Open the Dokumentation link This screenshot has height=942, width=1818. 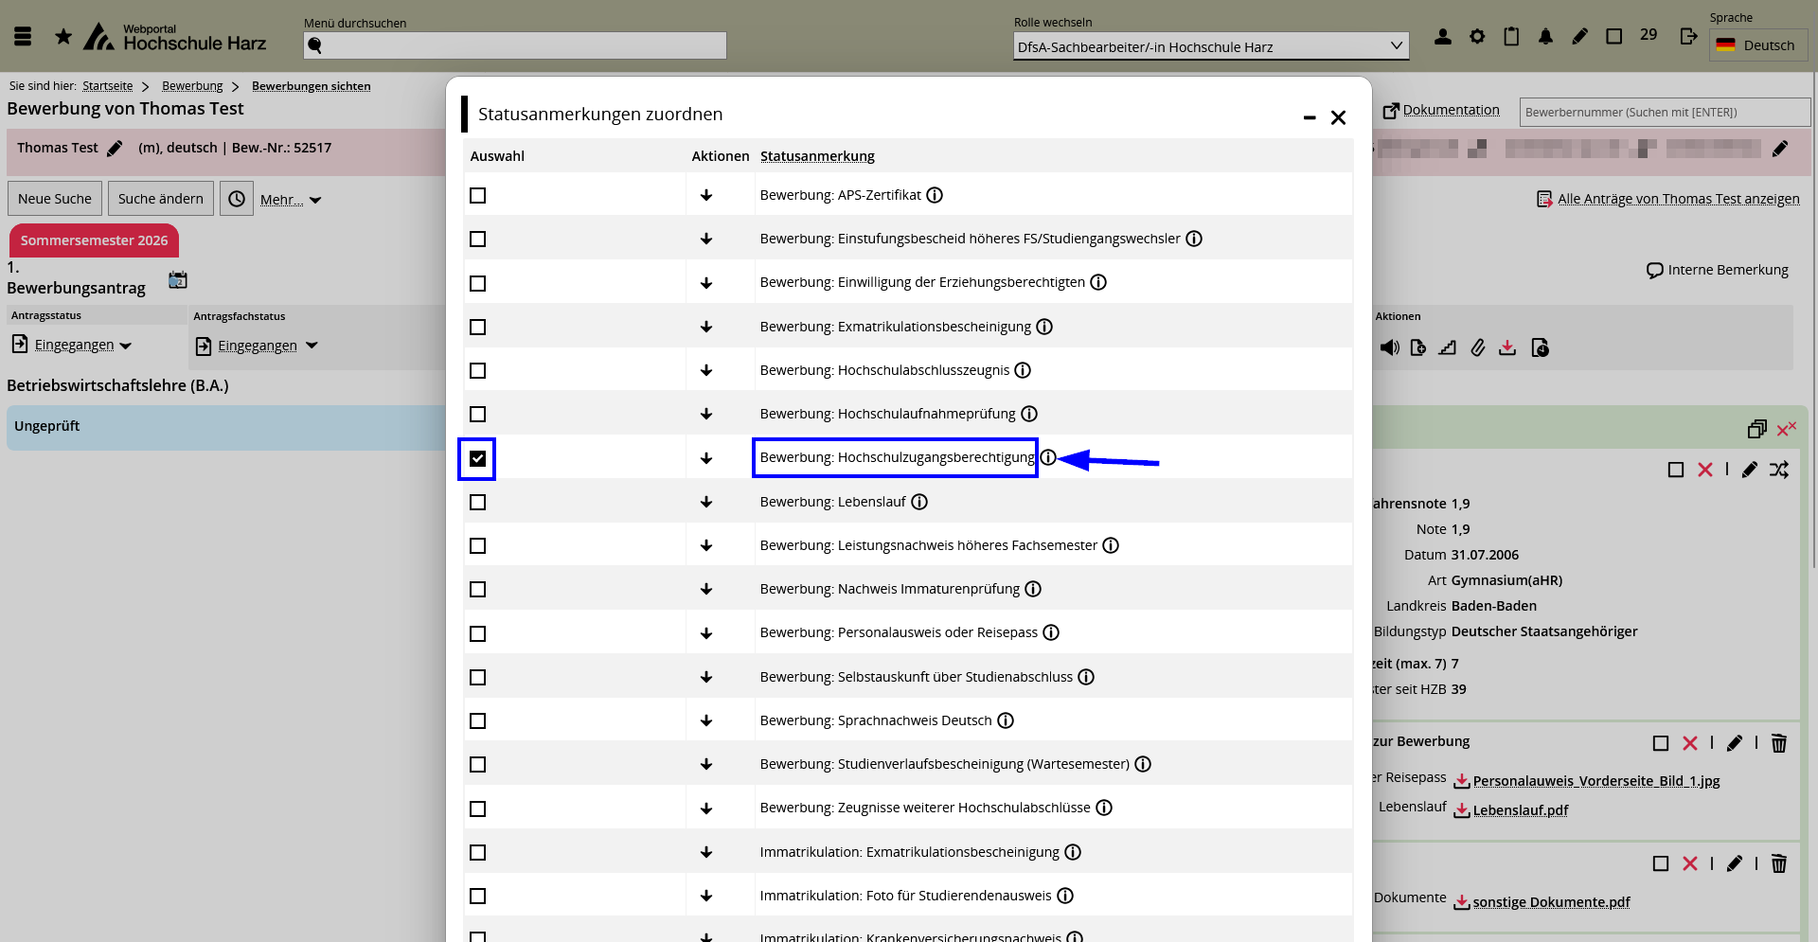[x=1450, y=111]
